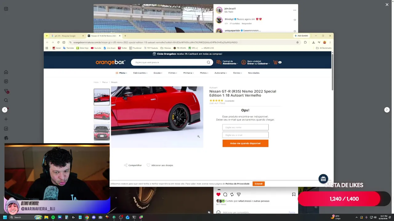Expand the Autorama dropdown

point(221,73)
